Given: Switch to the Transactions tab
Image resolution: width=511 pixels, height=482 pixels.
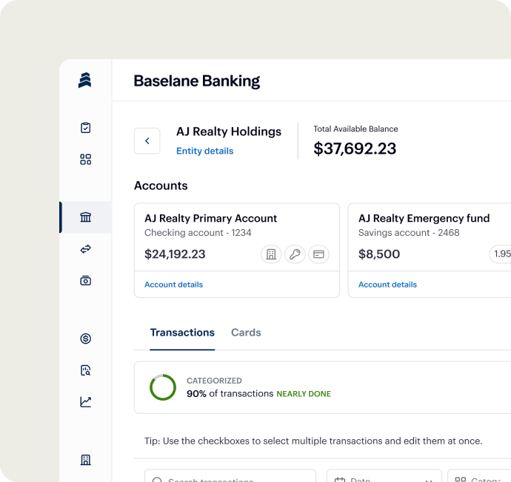Looking at the screenshot, I should 182,333.
